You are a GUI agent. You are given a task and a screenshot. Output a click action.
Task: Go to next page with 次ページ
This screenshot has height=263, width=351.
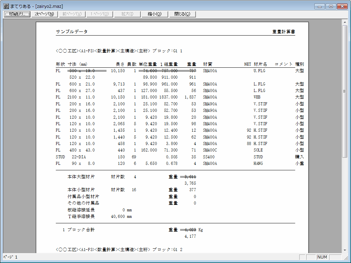click(44, 14)
